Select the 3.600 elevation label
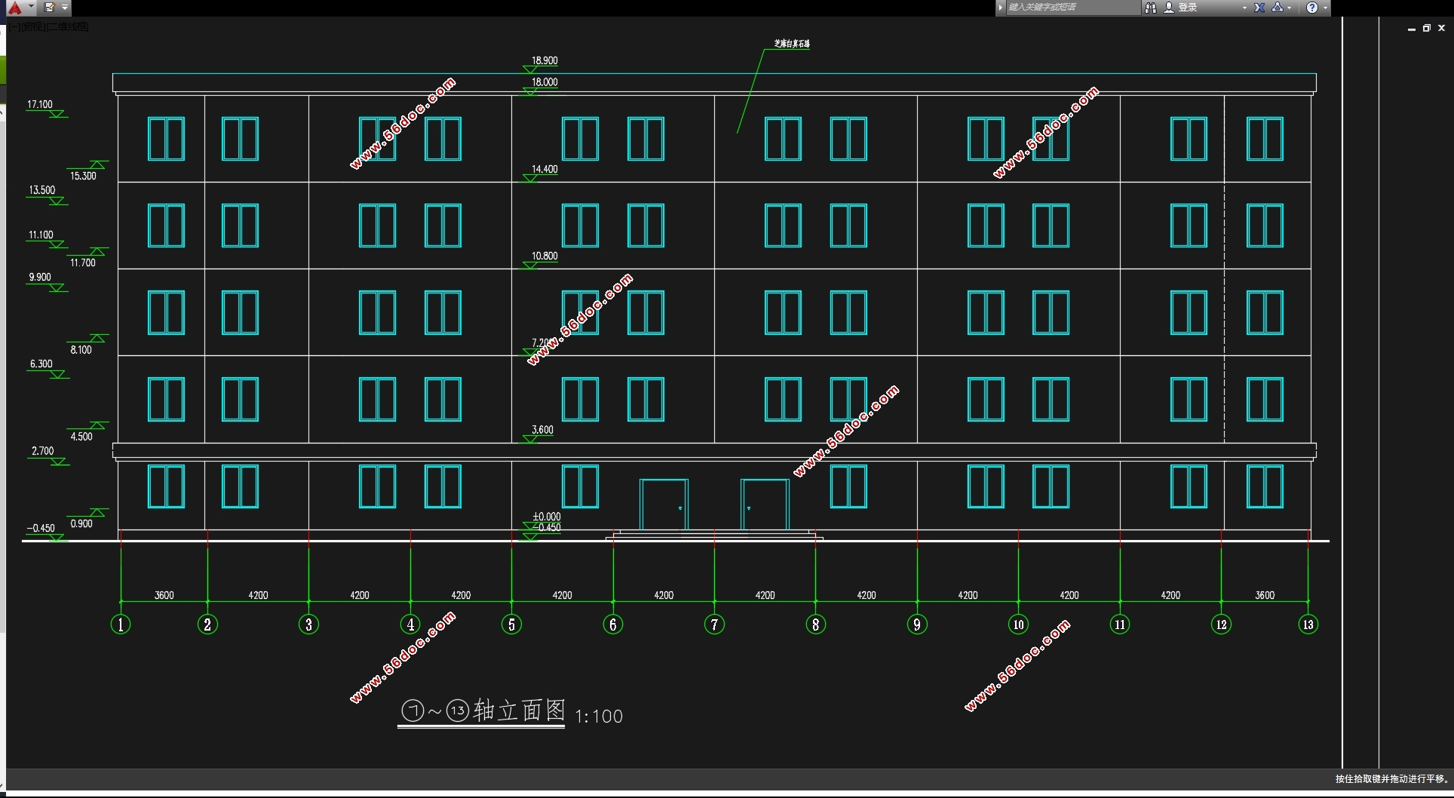 tap(542, 430)
